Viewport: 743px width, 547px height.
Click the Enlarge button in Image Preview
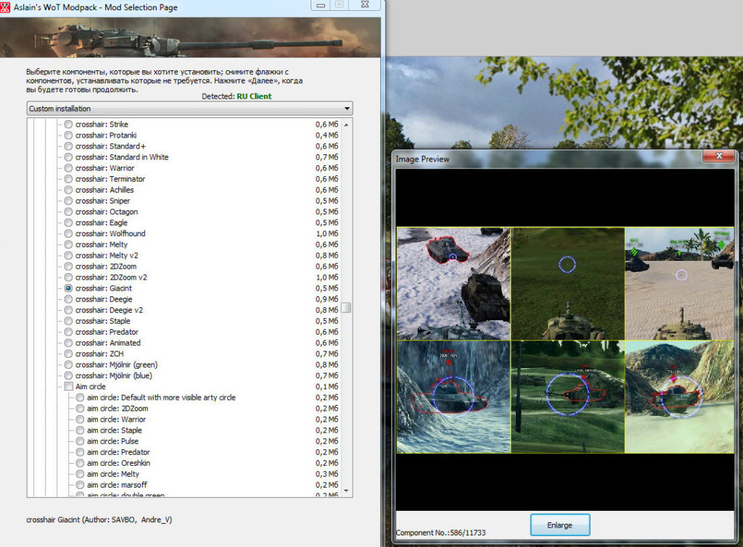(x=559, y=525)
